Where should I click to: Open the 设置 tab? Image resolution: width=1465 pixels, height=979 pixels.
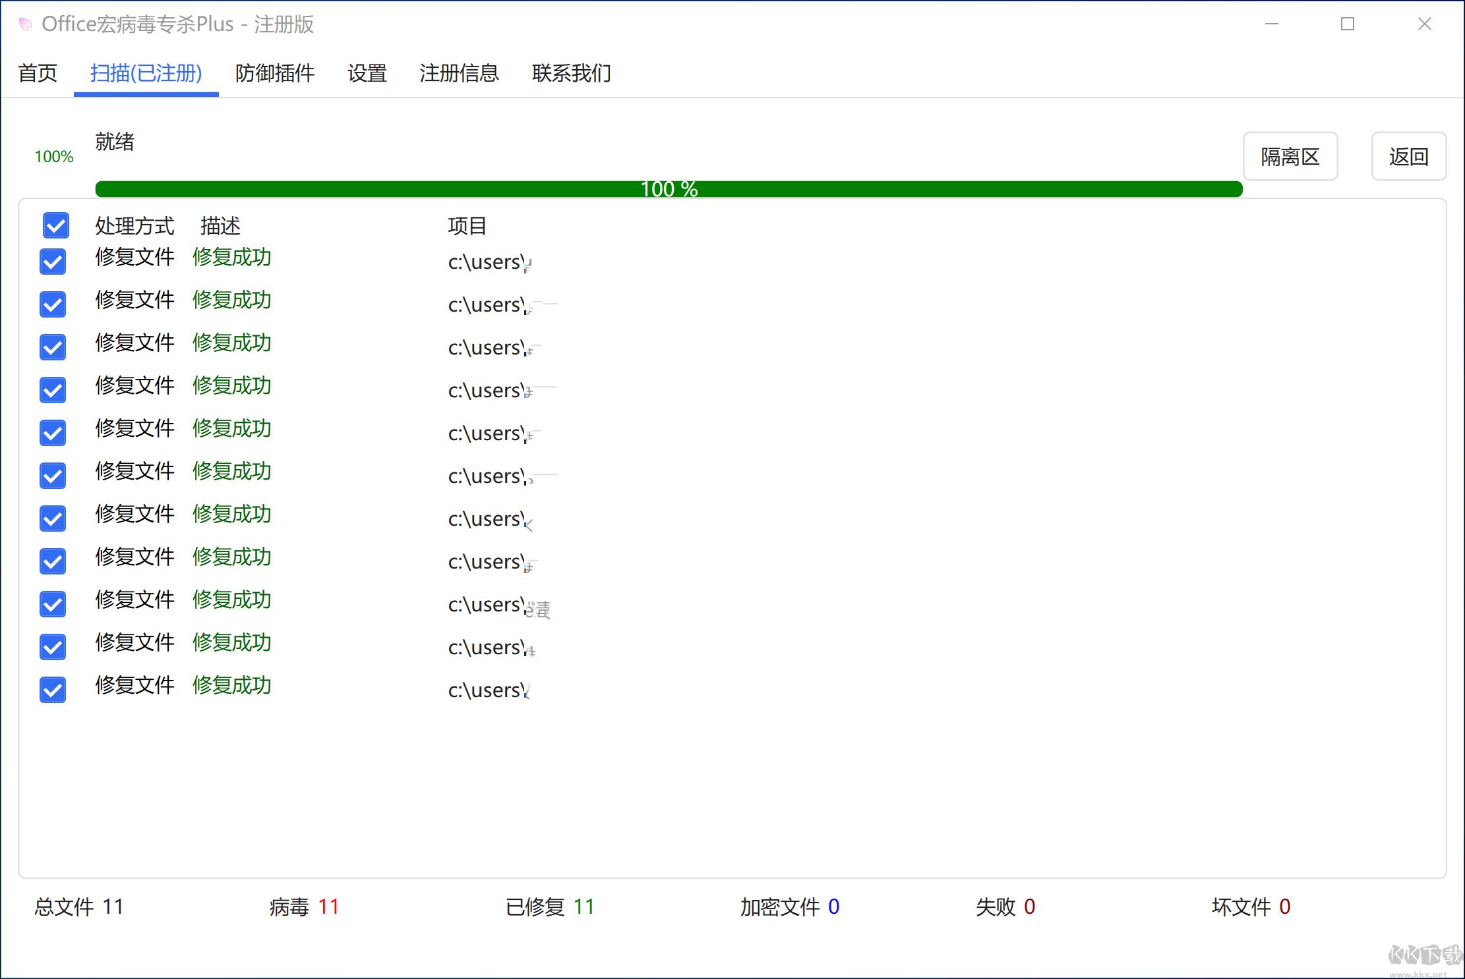click(x=367, y=74)
